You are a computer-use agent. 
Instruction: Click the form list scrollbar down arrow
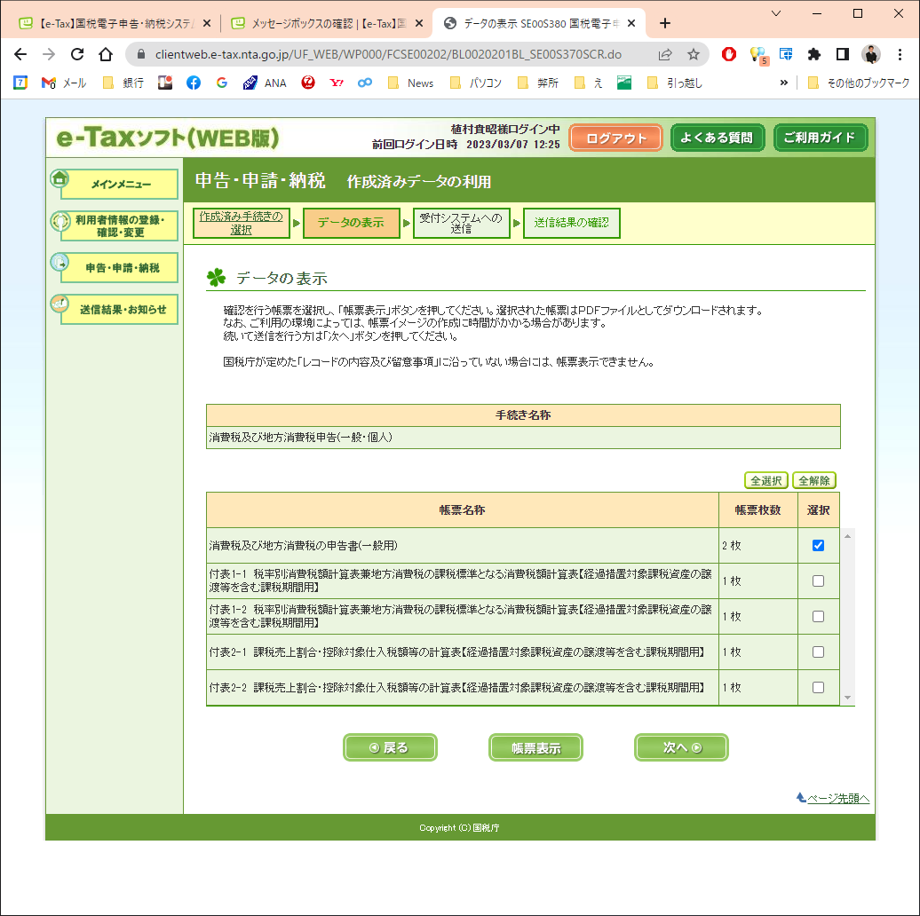(847, 698)
